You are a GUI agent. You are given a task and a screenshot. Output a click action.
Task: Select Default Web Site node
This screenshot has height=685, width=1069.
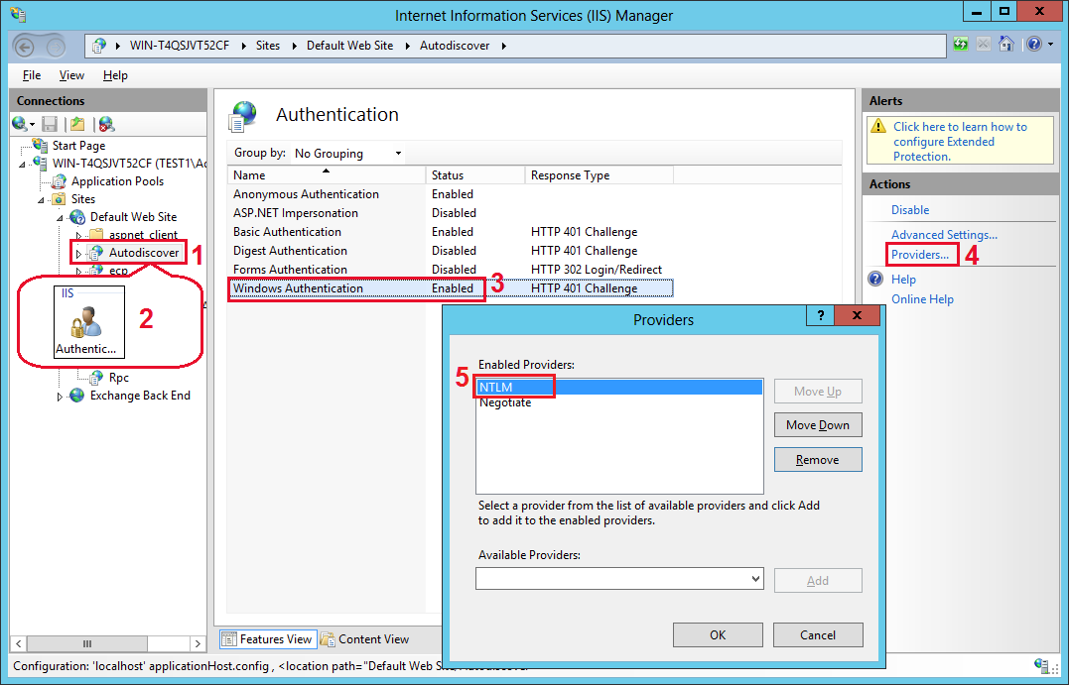[x=133, y=216]
